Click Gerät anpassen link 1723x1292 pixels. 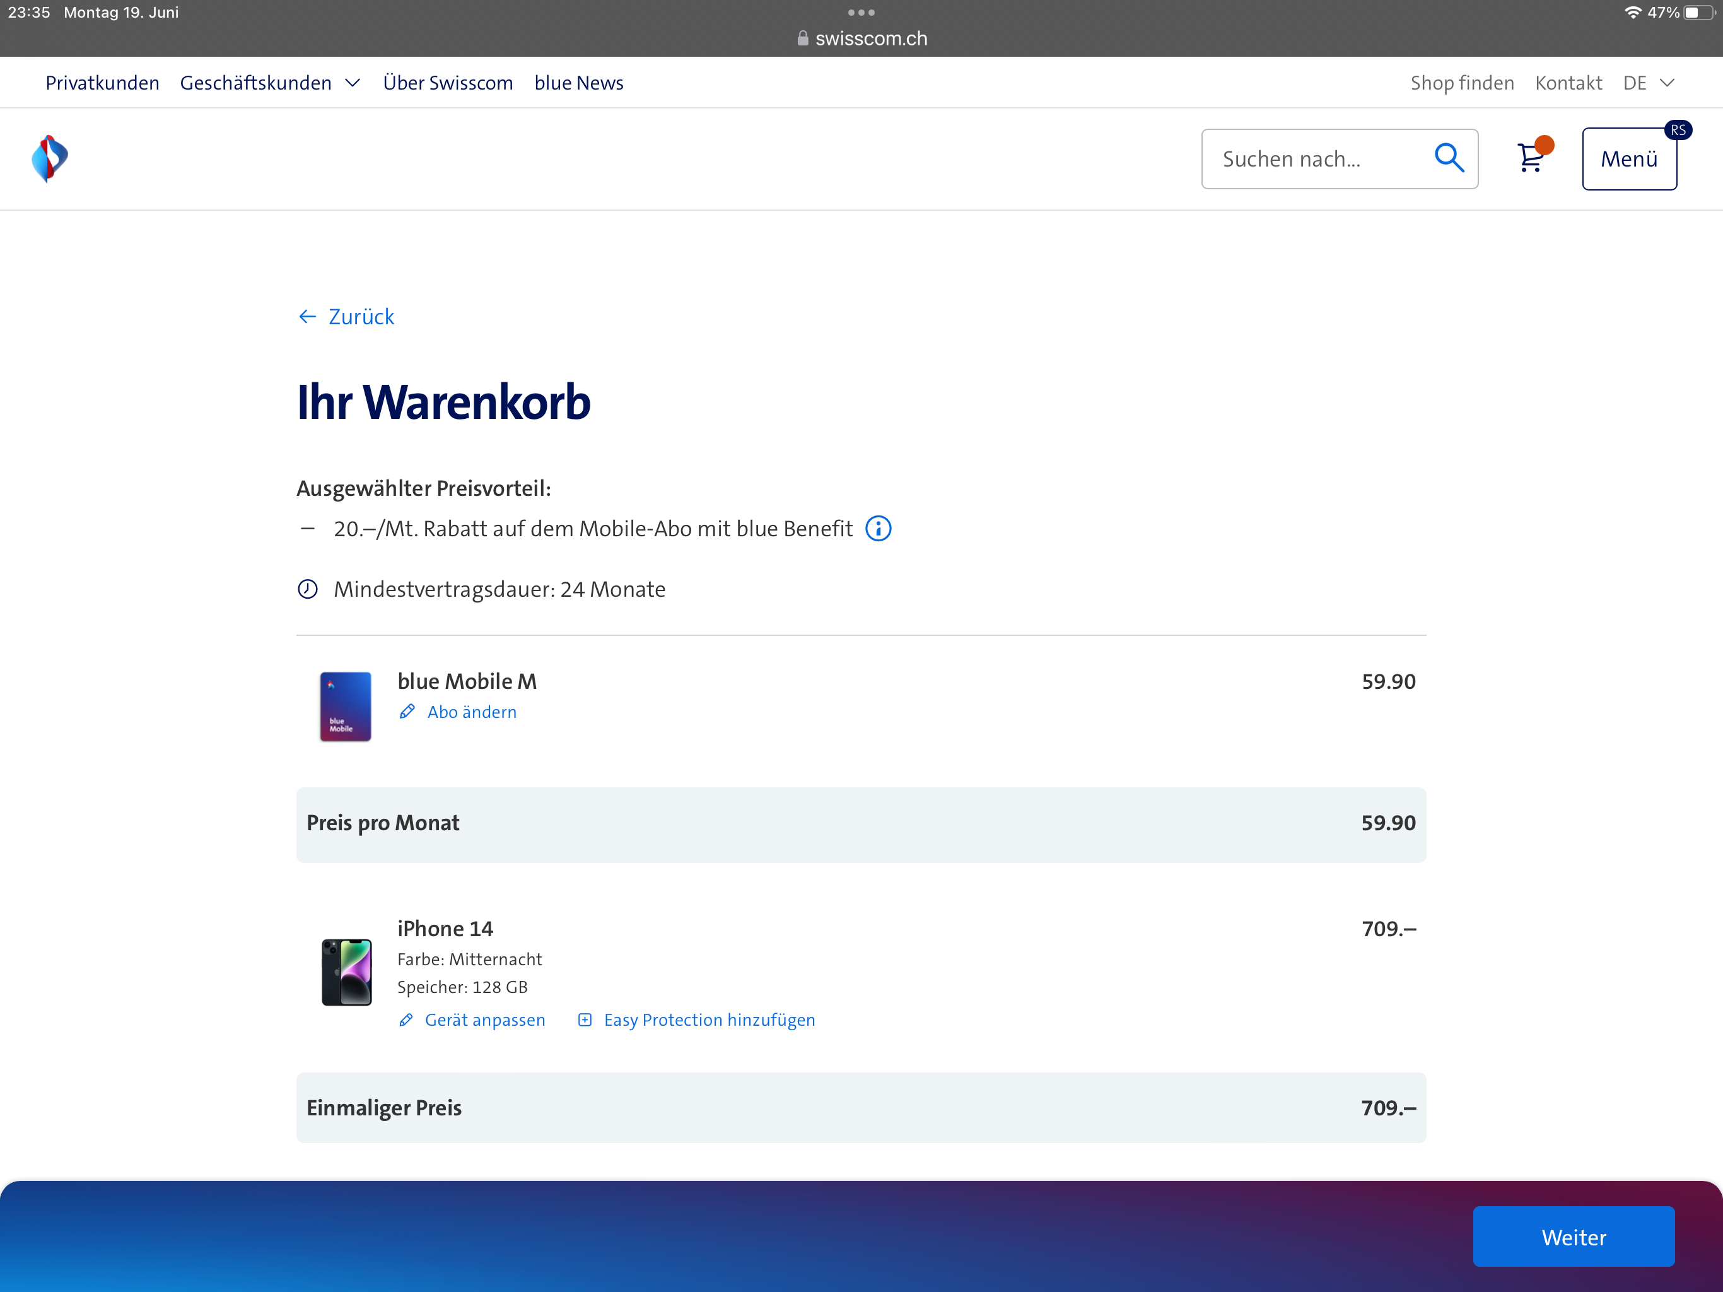[x=484, y=1020]
